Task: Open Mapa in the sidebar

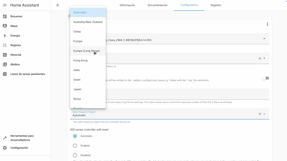Action: coord(14,26)
